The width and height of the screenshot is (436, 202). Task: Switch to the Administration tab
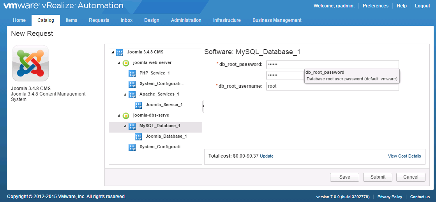tap(186, 20)
